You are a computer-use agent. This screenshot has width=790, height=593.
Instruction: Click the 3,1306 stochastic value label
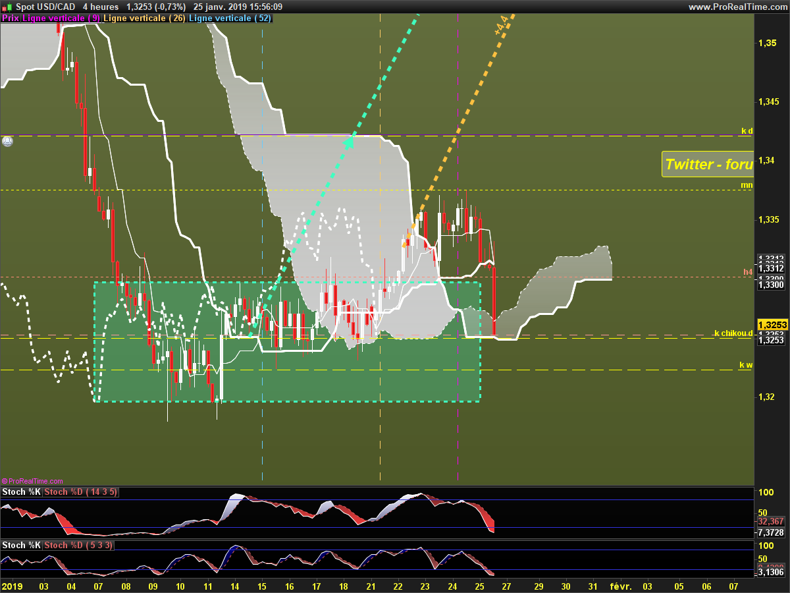(771, 573)
